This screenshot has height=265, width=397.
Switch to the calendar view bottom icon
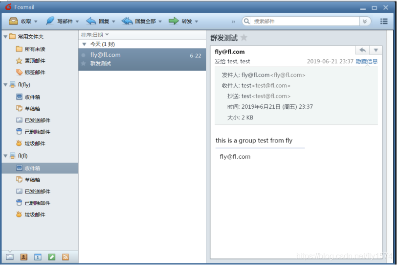[38, 257]
